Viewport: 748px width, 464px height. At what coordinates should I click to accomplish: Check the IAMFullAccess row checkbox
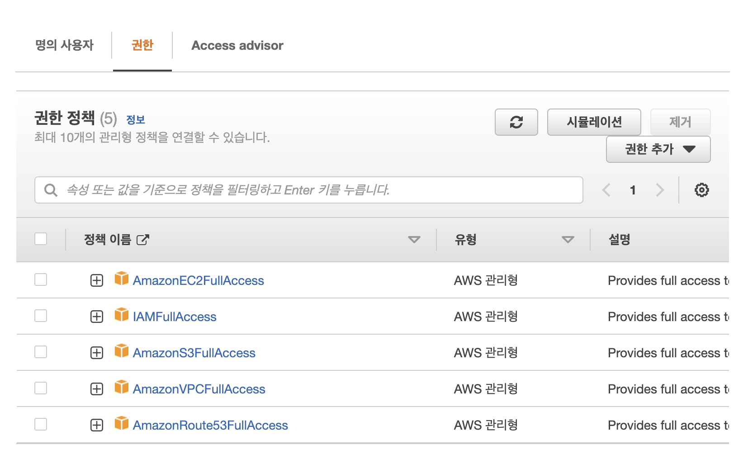point(41,316)
